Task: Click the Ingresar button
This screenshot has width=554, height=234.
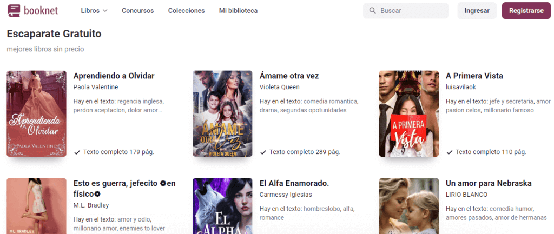Action: click(x=477, y=11)
